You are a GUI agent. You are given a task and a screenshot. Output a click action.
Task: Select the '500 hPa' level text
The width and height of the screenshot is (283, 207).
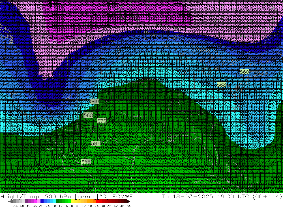click(58, 197)
